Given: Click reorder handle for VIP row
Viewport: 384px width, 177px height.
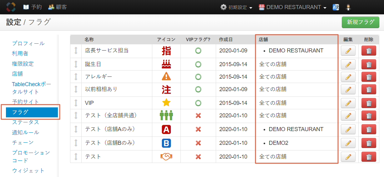Looking at the screenshot, I should [x=76, y=103].
